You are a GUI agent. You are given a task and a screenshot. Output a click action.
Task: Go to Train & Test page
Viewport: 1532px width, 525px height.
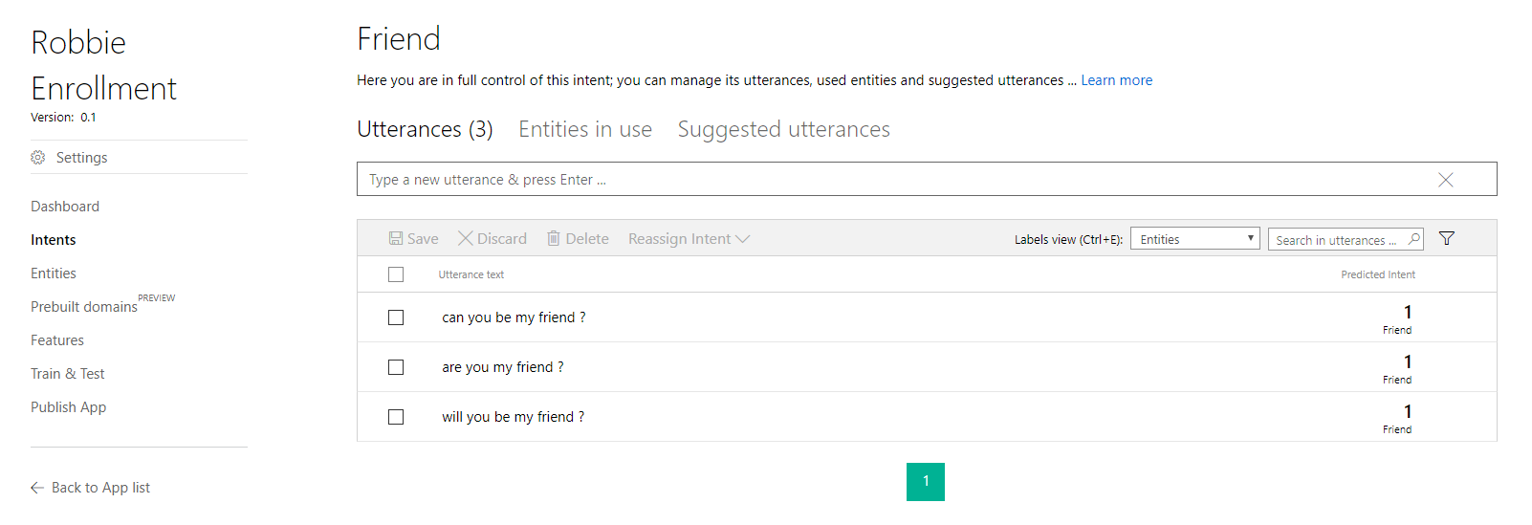coord(68,374)
